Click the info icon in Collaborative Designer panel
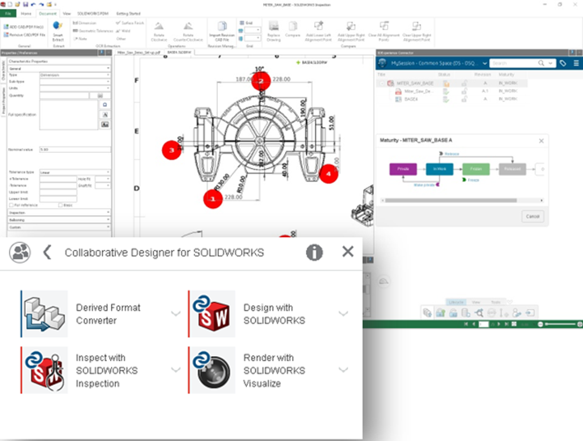This screenshot has width=583, height=441. 314,252
